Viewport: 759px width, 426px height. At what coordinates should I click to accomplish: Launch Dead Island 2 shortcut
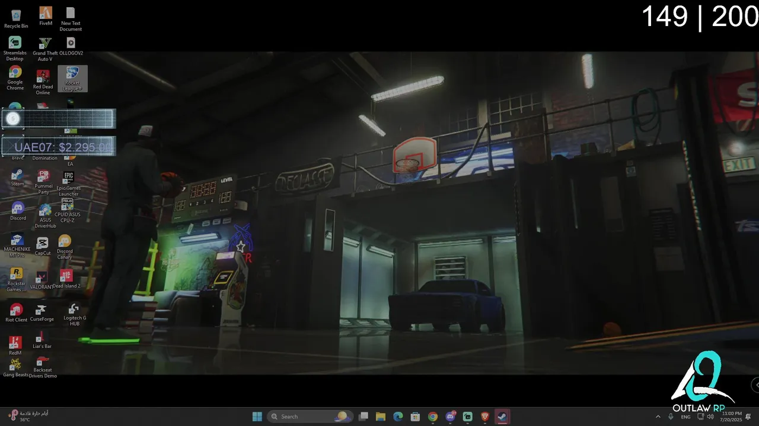tap(66, 279)
